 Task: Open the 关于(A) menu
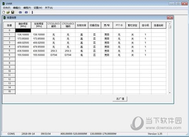click(x=49, y=8)
